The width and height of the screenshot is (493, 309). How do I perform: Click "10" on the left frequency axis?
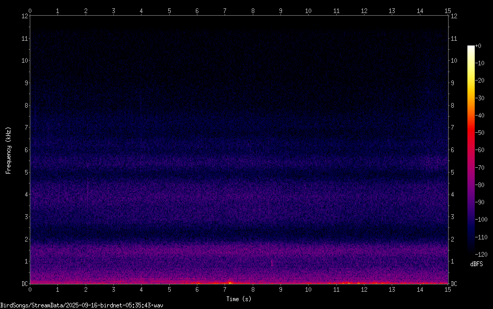pos(25,61)
